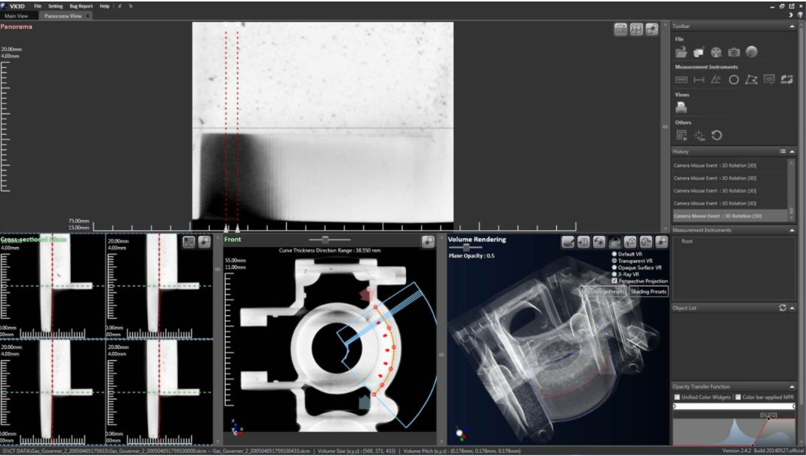Viewport: 806px width, 456px height.
Task: Click the Plane Opacity slider handle
Action: click(467, 246)
